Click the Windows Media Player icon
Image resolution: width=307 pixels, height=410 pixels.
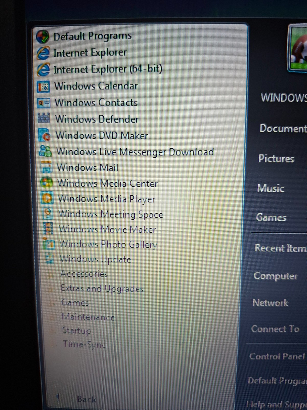point(47,198)
